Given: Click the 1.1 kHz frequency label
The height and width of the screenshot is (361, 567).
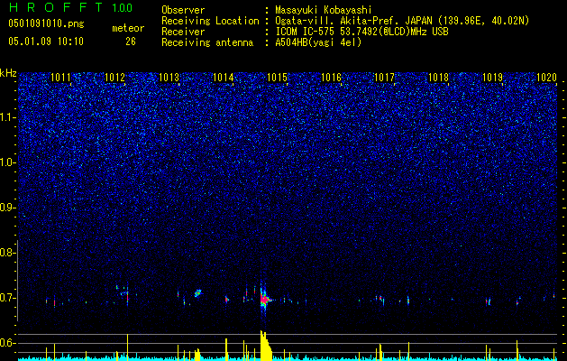Looking at the screenshot, I should coord(7,117).
